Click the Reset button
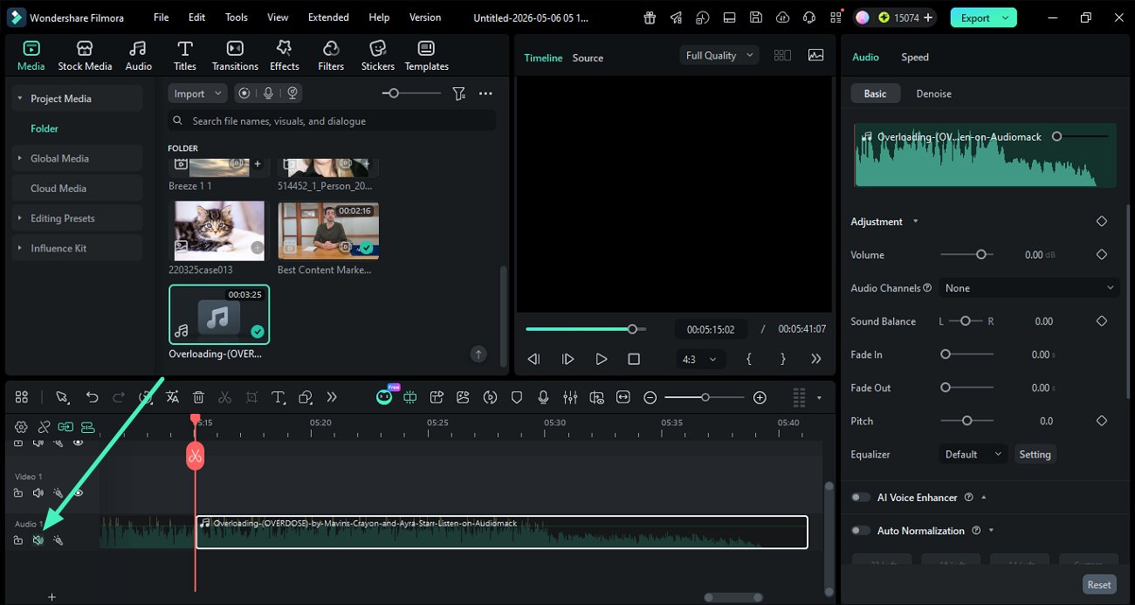The height and width of the screenshot is (605, 1135). point(1099,585)
